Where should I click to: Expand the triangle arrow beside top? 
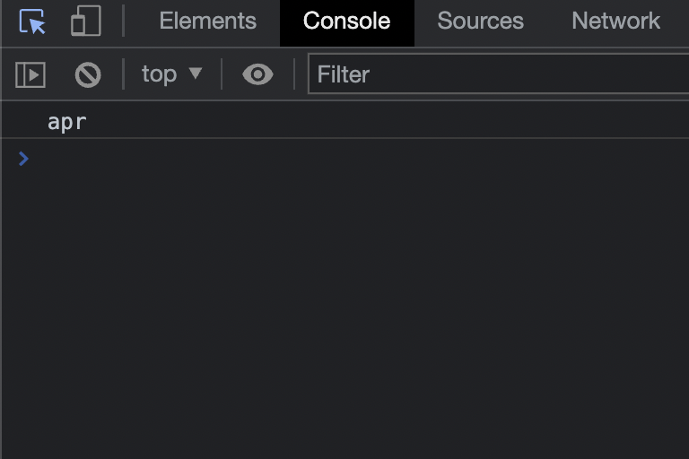click(195, 73)
